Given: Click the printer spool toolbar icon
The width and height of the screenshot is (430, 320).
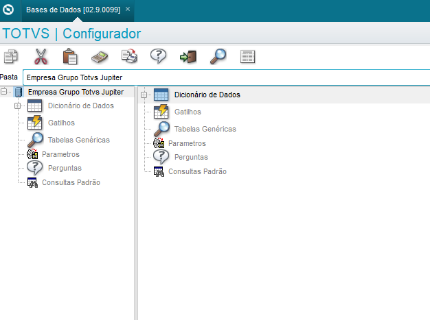Looking at the screenshot, I should tap(129, 56).
